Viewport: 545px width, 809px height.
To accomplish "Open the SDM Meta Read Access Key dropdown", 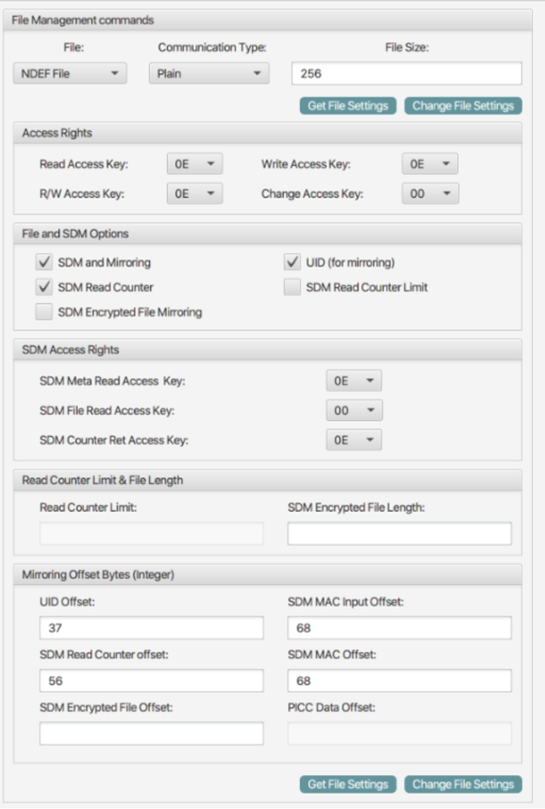I will pos(354,381).
